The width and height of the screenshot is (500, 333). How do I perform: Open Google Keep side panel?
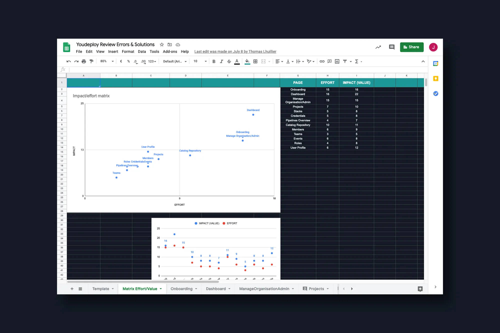(435, 79)
